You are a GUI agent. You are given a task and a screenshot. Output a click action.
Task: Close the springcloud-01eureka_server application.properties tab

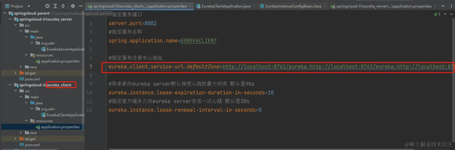click(x=435, y=6)
